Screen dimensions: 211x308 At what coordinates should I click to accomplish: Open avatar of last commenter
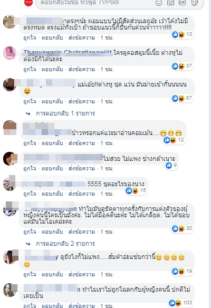(9, 290)
